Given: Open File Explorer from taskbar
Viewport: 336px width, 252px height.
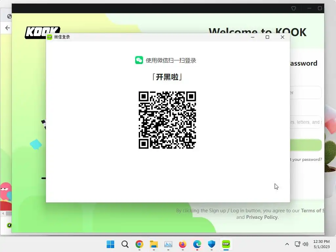Looking at the screenshot, I should (154, 244).
